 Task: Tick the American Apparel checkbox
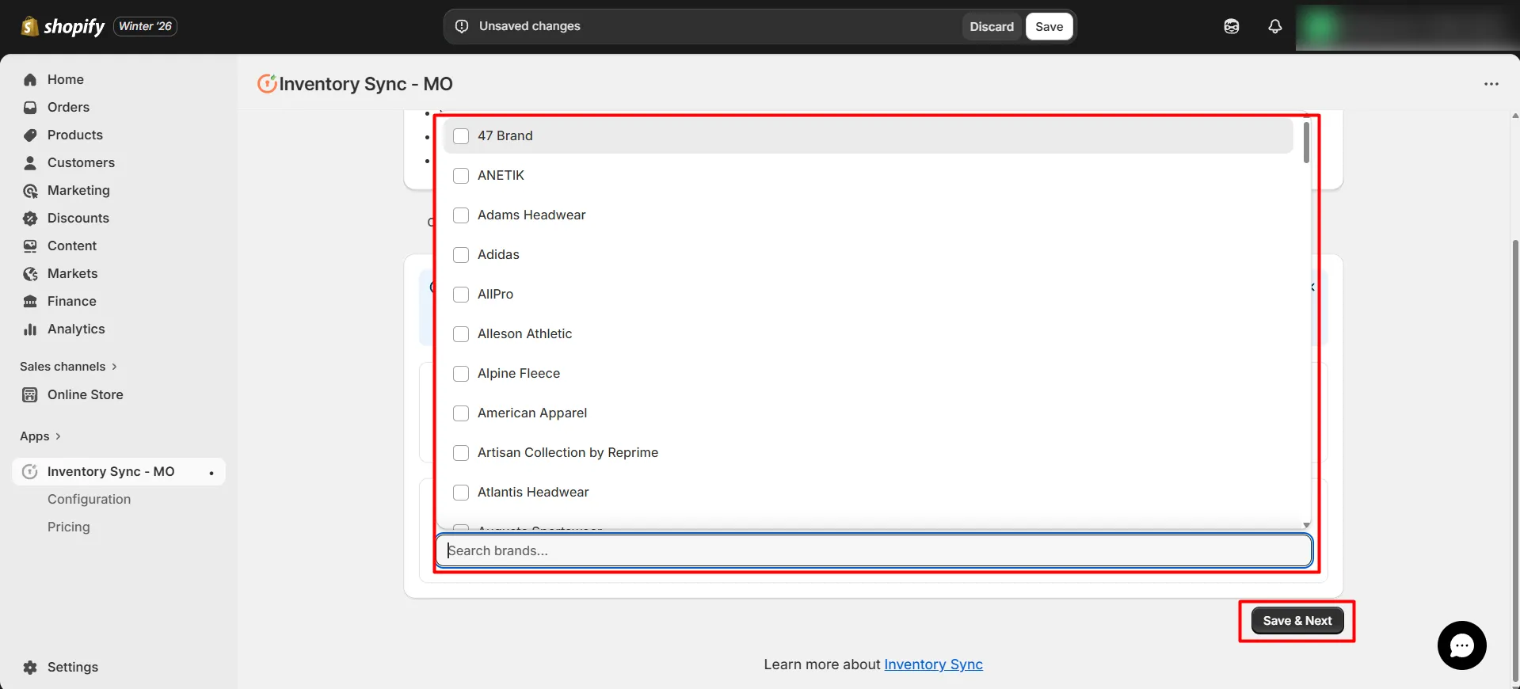461,413
